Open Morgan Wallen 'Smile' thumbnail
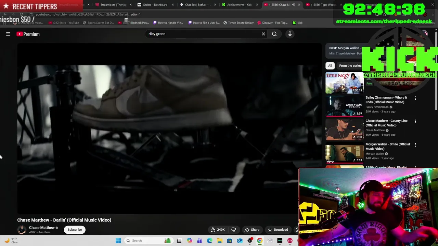438x246 pixels. (345, 153)
